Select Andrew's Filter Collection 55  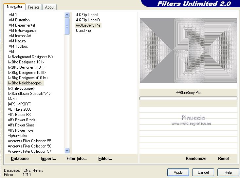[29, 141]
